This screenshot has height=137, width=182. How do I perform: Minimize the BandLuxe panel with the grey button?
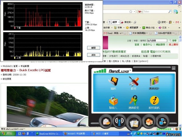point(173,68)
